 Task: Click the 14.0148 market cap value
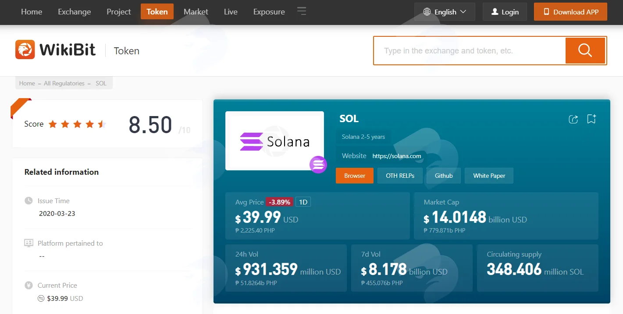459,217
